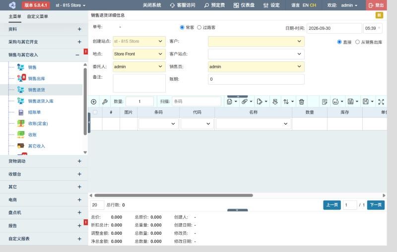Click the 登出 logout button
397x252 pixels.
pos(376,5)
